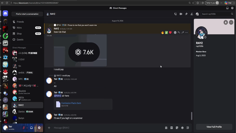Open the help icon in title bar
The width and height of the screenshot is (236, 133).
point(232,8)
